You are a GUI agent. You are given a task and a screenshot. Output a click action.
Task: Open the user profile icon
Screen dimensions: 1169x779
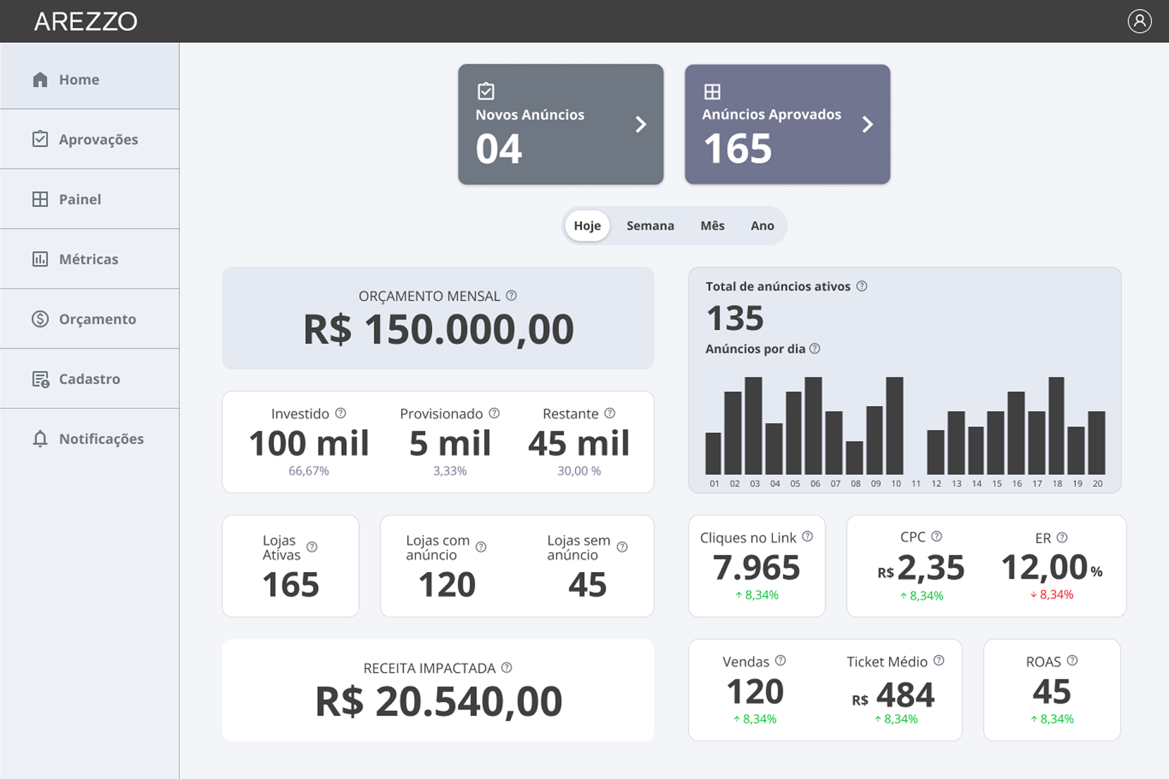click(x=1139, y=21)
